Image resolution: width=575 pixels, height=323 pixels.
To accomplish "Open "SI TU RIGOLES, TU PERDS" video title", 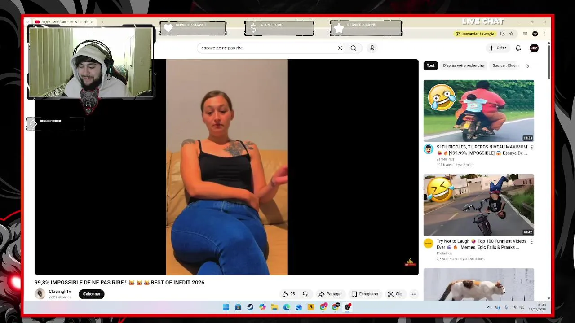I will coord(482,150).
